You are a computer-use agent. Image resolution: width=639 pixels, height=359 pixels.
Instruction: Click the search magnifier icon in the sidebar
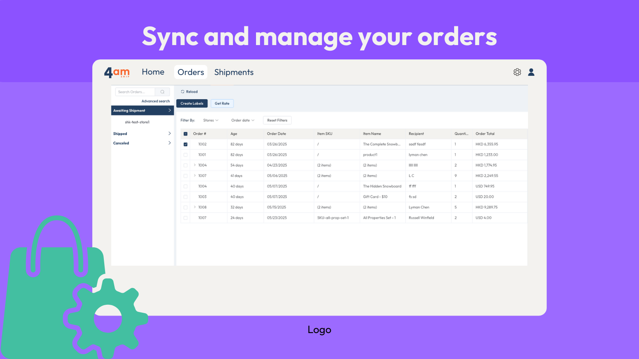coord(162,91)
